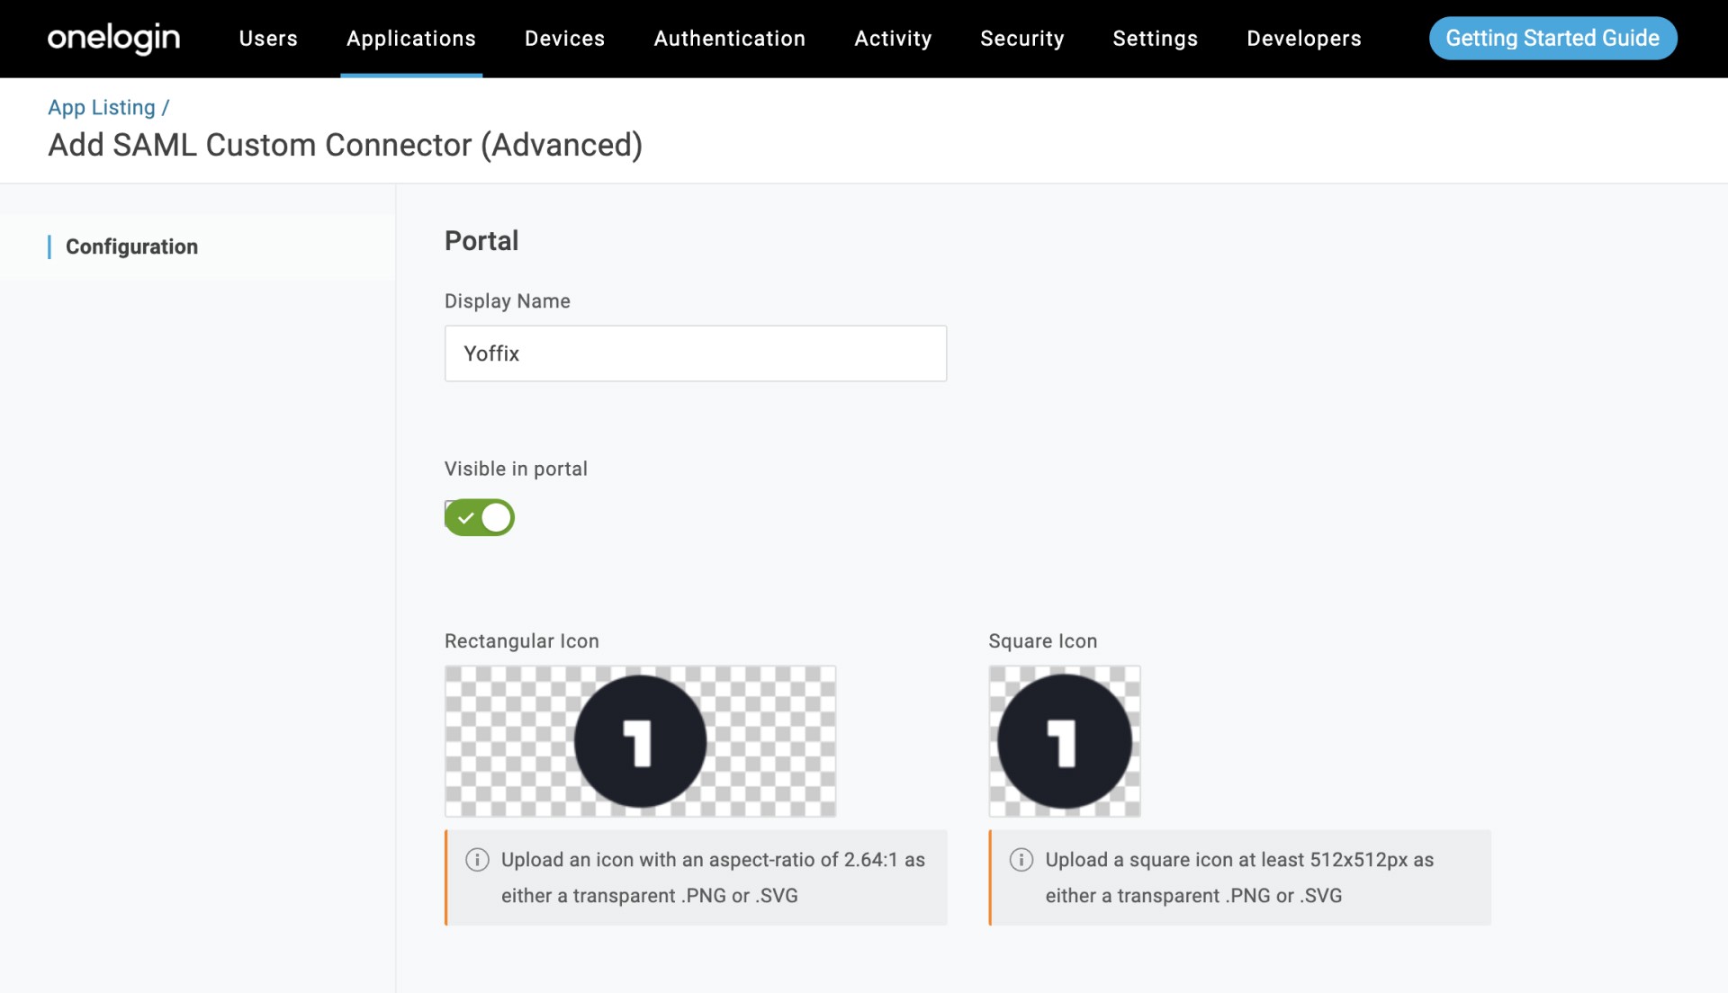Open the Security menu

tap(1021, 39)
